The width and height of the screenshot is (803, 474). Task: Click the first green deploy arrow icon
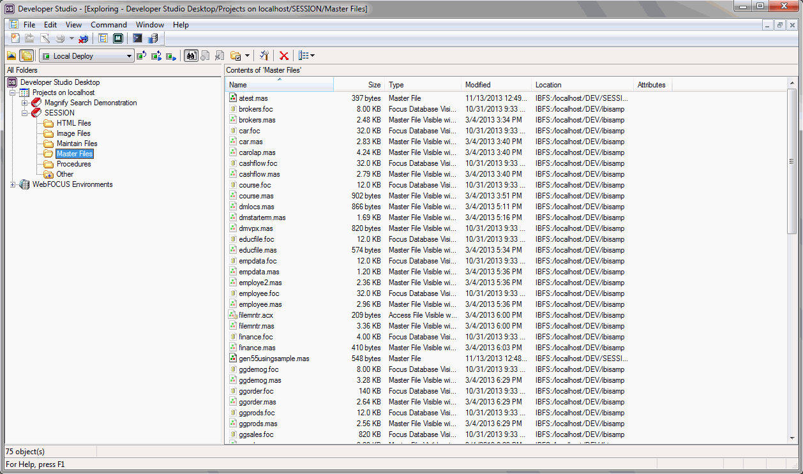[x=142, y=56]
